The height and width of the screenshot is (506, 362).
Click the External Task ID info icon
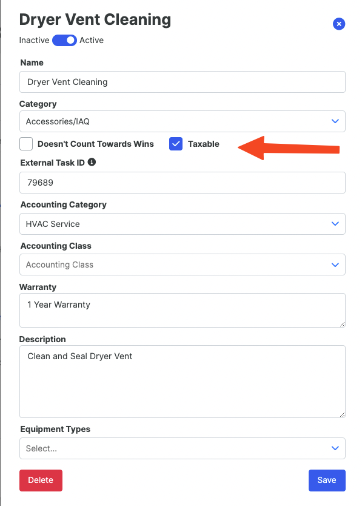coord(92,162)
